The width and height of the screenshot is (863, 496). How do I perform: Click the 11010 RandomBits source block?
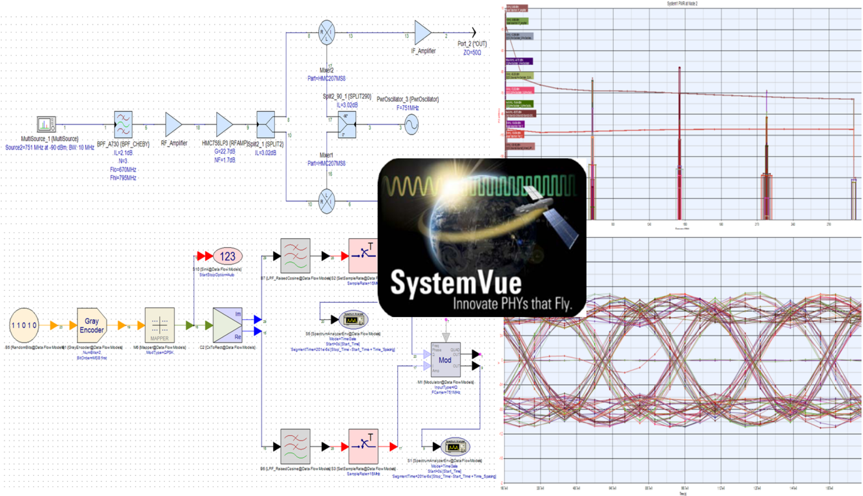click(x=24, y=325)
